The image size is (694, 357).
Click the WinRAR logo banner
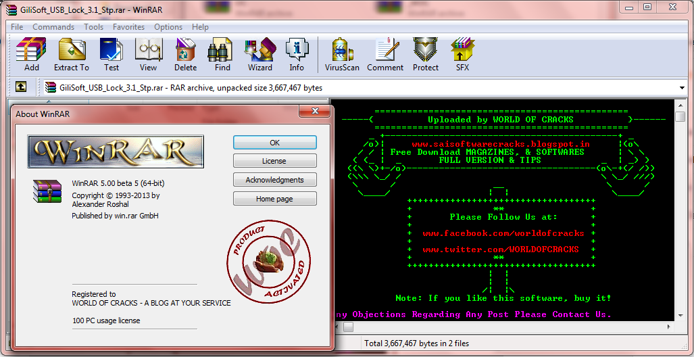(116, 151)
